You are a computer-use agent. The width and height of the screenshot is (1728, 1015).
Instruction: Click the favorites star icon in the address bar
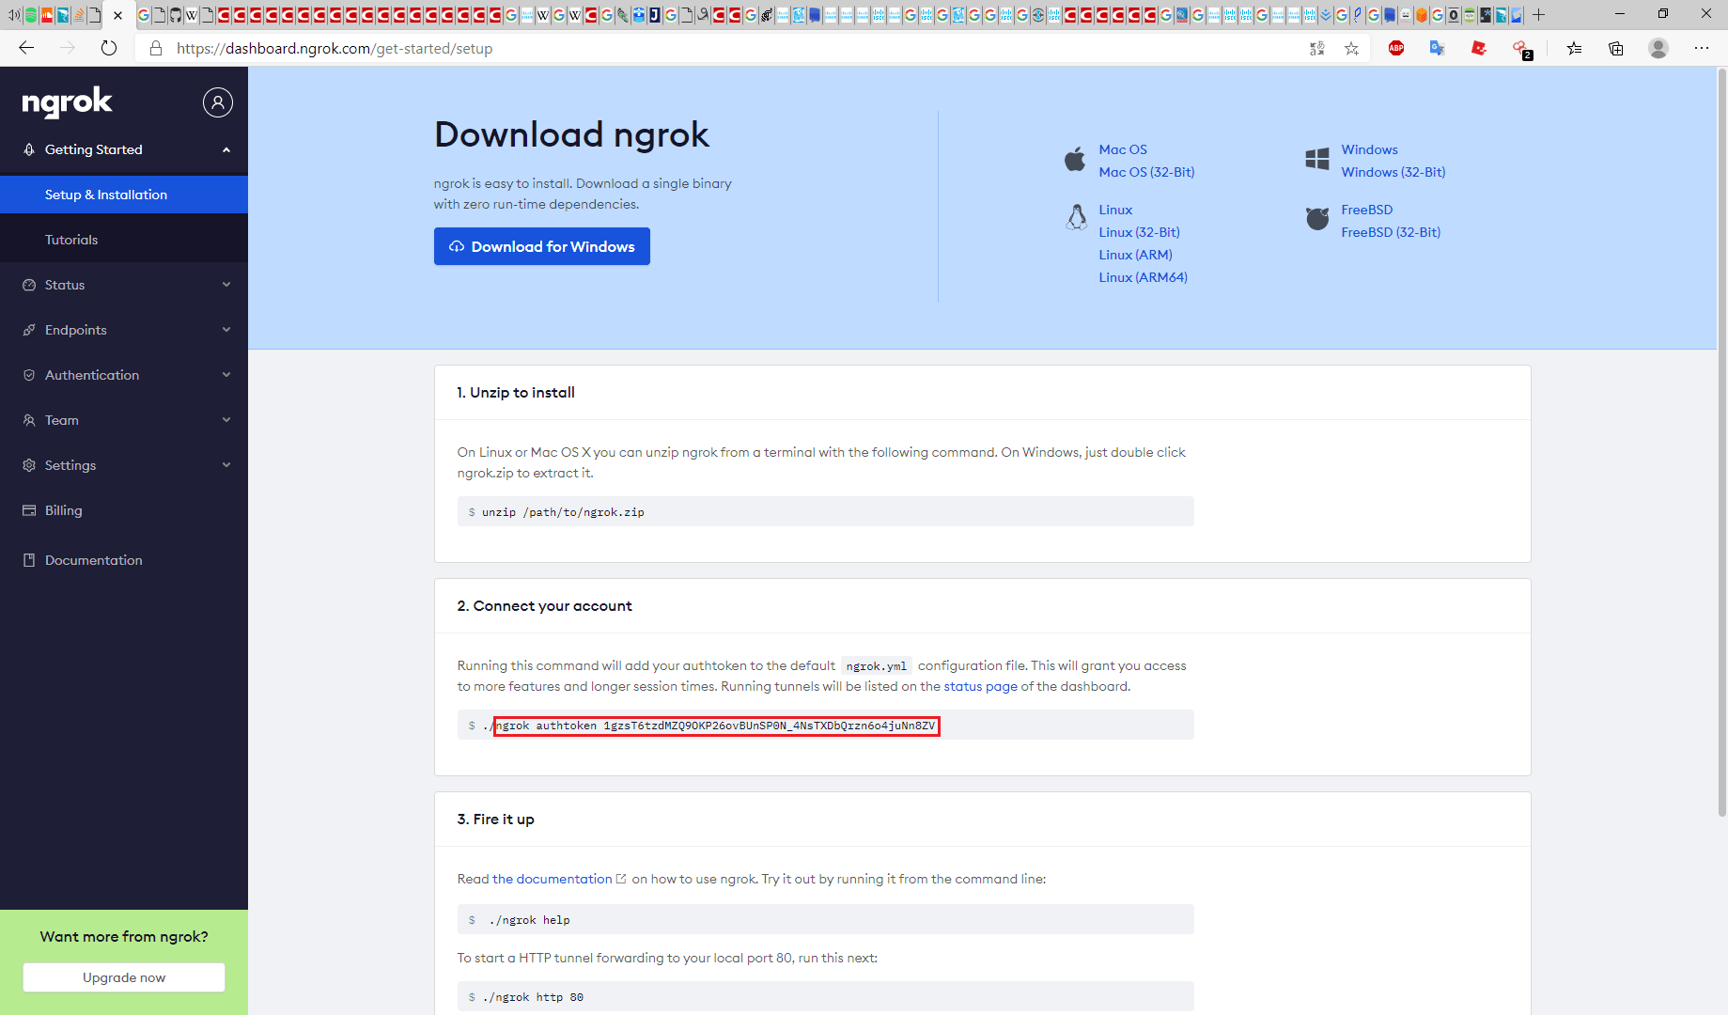pyautogui.click(x=1351, y=49)
